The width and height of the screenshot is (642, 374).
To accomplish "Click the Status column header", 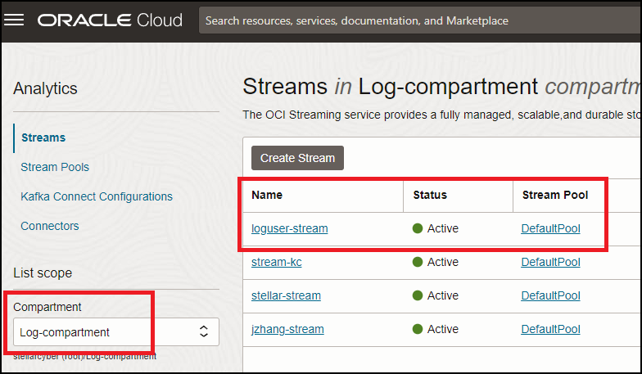I will (x=430, y=195).
